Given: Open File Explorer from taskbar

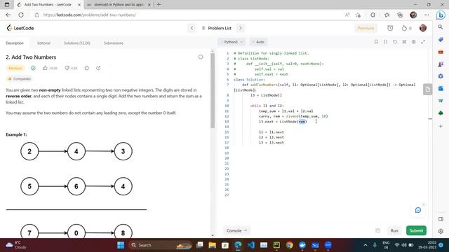Looking at the screenshot, I should point(212,245).
